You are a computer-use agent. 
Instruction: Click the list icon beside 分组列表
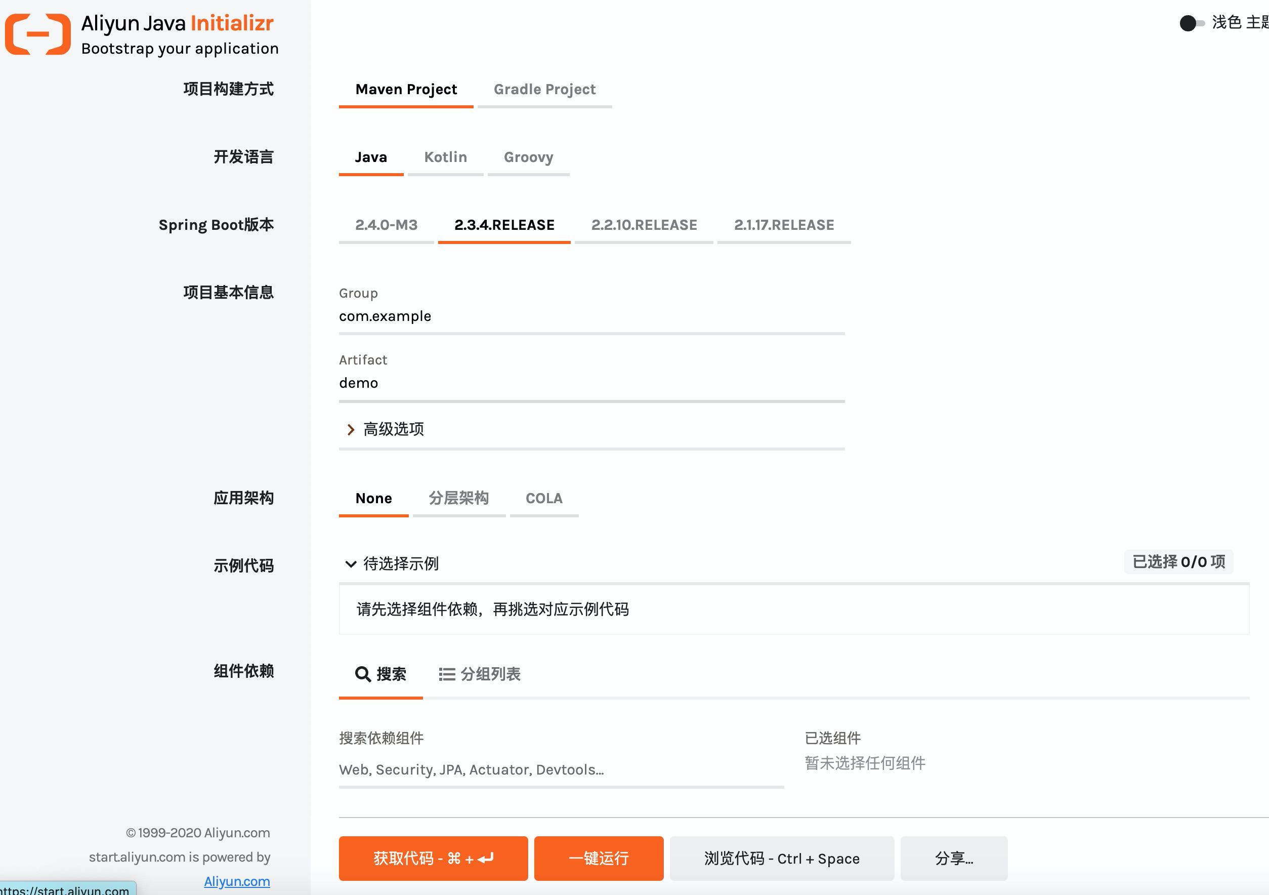(447, 674)
